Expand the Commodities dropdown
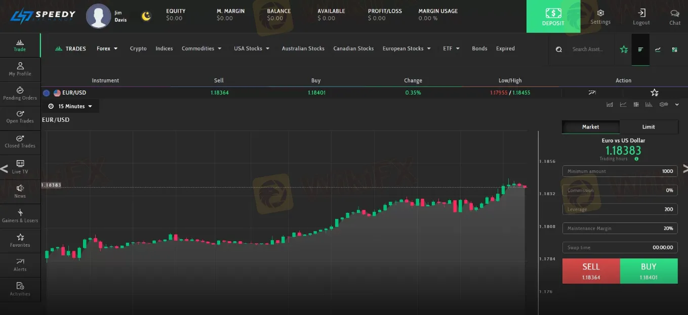The height and width of the screenshot is (315, 688). pos(201,49)
